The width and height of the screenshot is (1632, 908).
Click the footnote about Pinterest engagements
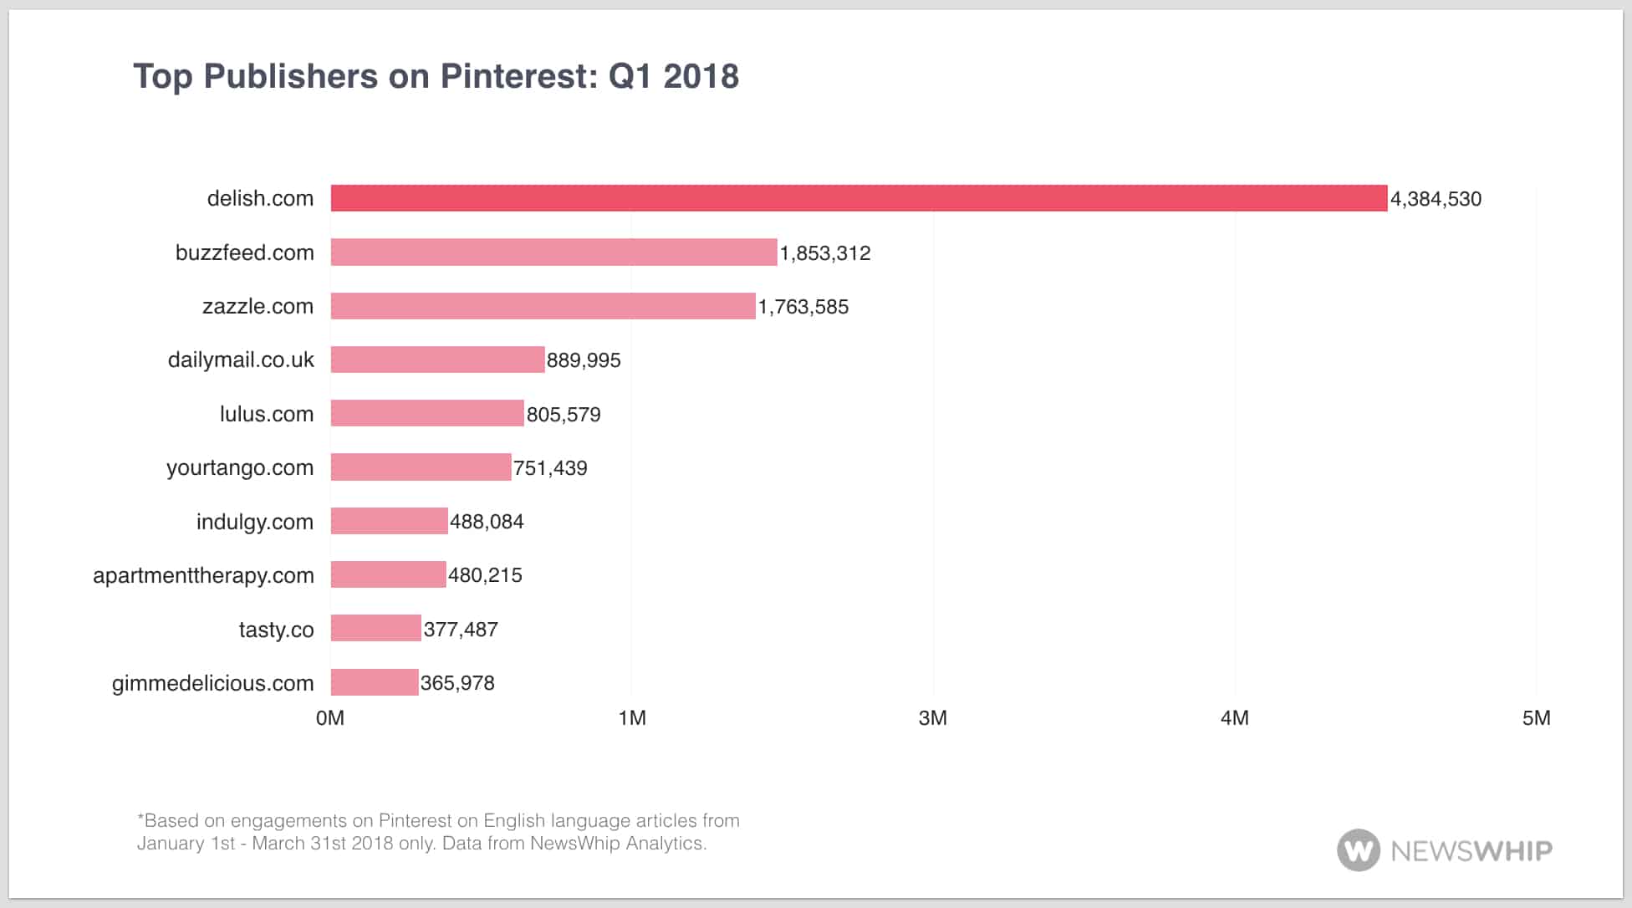438,832
